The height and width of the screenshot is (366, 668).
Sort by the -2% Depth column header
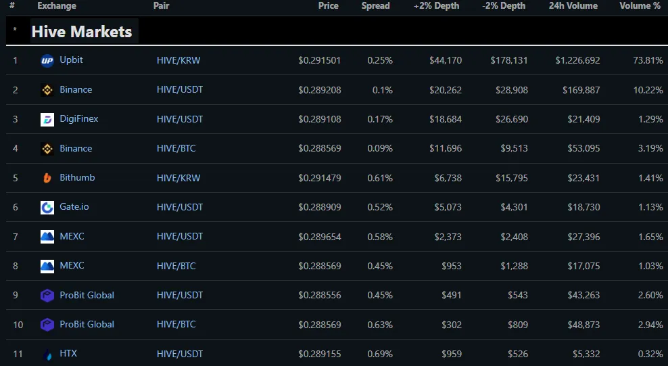504,6
